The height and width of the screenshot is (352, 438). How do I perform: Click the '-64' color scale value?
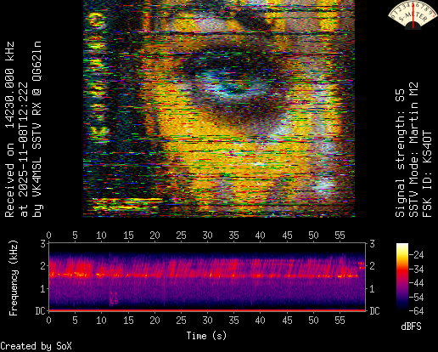click(417, 311)
